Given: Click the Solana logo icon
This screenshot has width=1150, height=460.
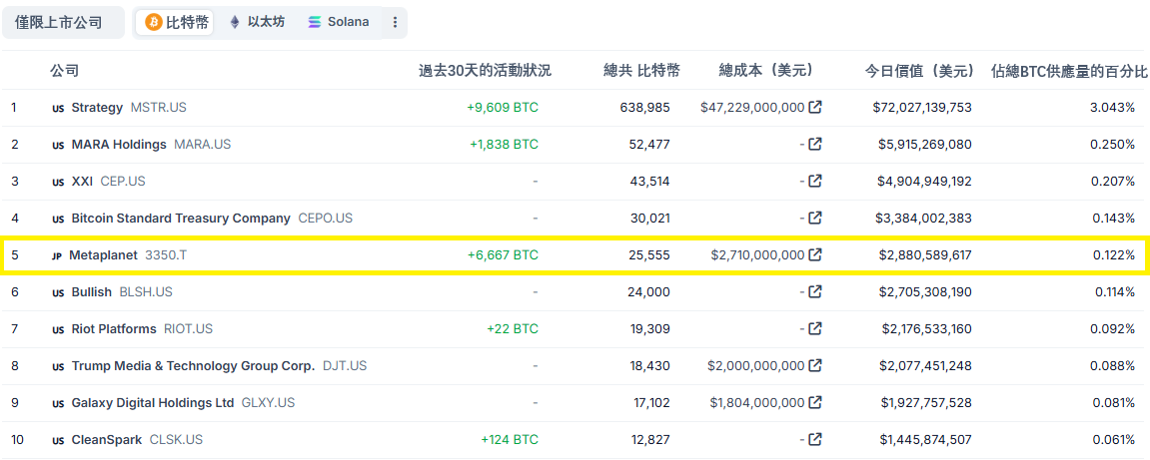Looking at the screenshot, I should (x=315, y=23).
